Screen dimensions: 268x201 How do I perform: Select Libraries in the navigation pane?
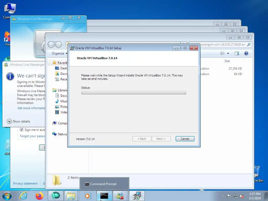click(60, 90)
